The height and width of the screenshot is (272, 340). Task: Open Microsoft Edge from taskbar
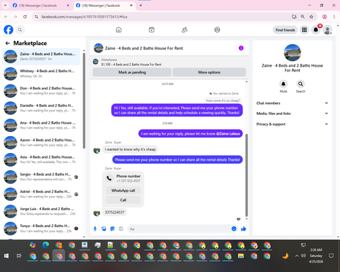tap(46, 245)
